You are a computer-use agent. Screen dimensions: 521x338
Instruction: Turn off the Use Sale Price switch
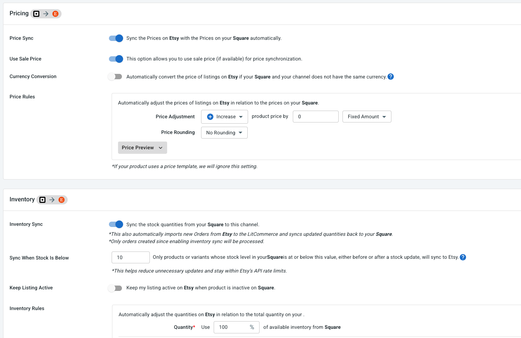(116, 59)
